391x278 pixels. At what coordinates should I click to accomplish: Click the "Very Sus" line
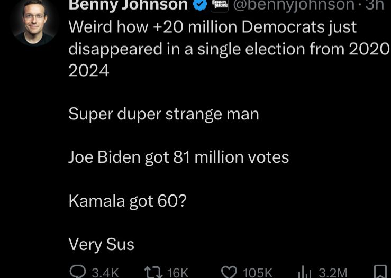[101, 244]
